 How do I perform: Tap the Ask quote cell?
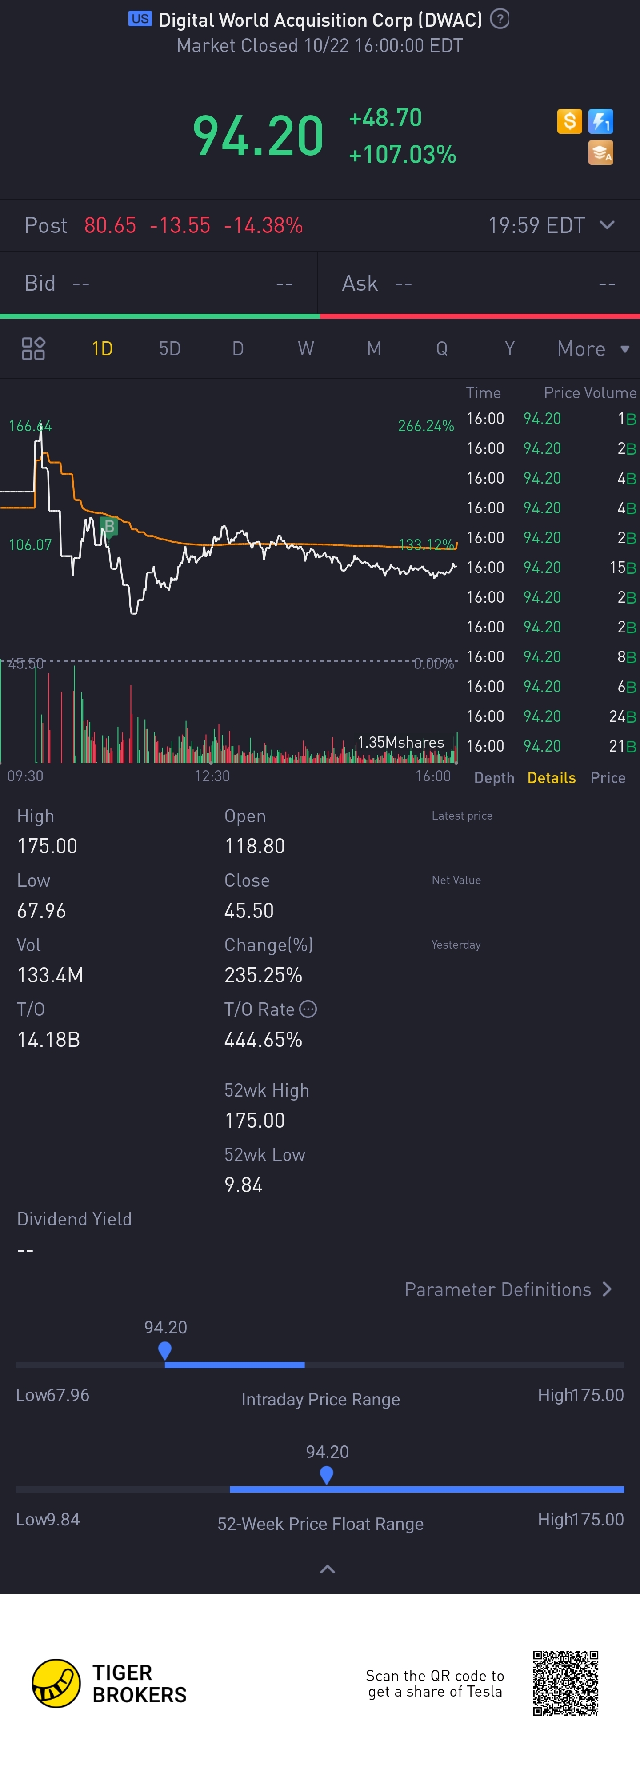pos(479,283)
